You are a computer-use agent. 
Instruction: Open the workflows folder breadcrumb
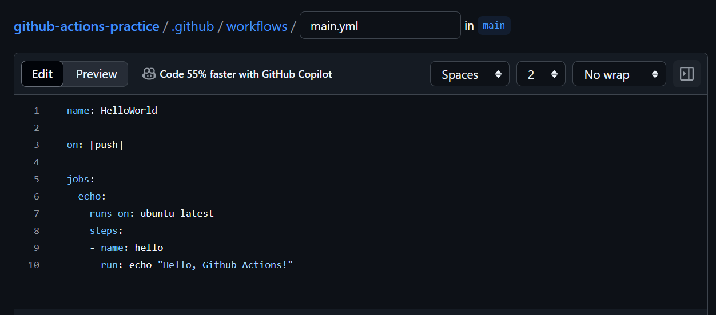tap(257, 26)
